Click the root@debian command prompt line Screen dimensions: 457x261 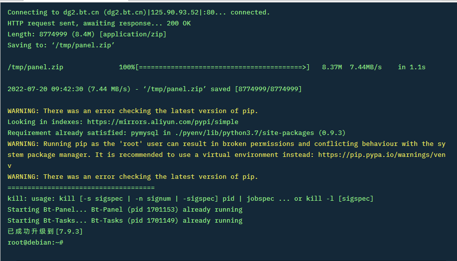click(35, 243)
